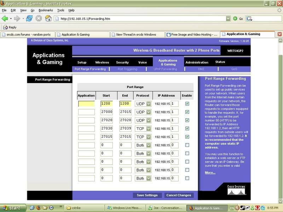Toggle Enable for the 27020-27020 UDP rule
Viewport: 283px width, 212px height.
pos(187,120)
